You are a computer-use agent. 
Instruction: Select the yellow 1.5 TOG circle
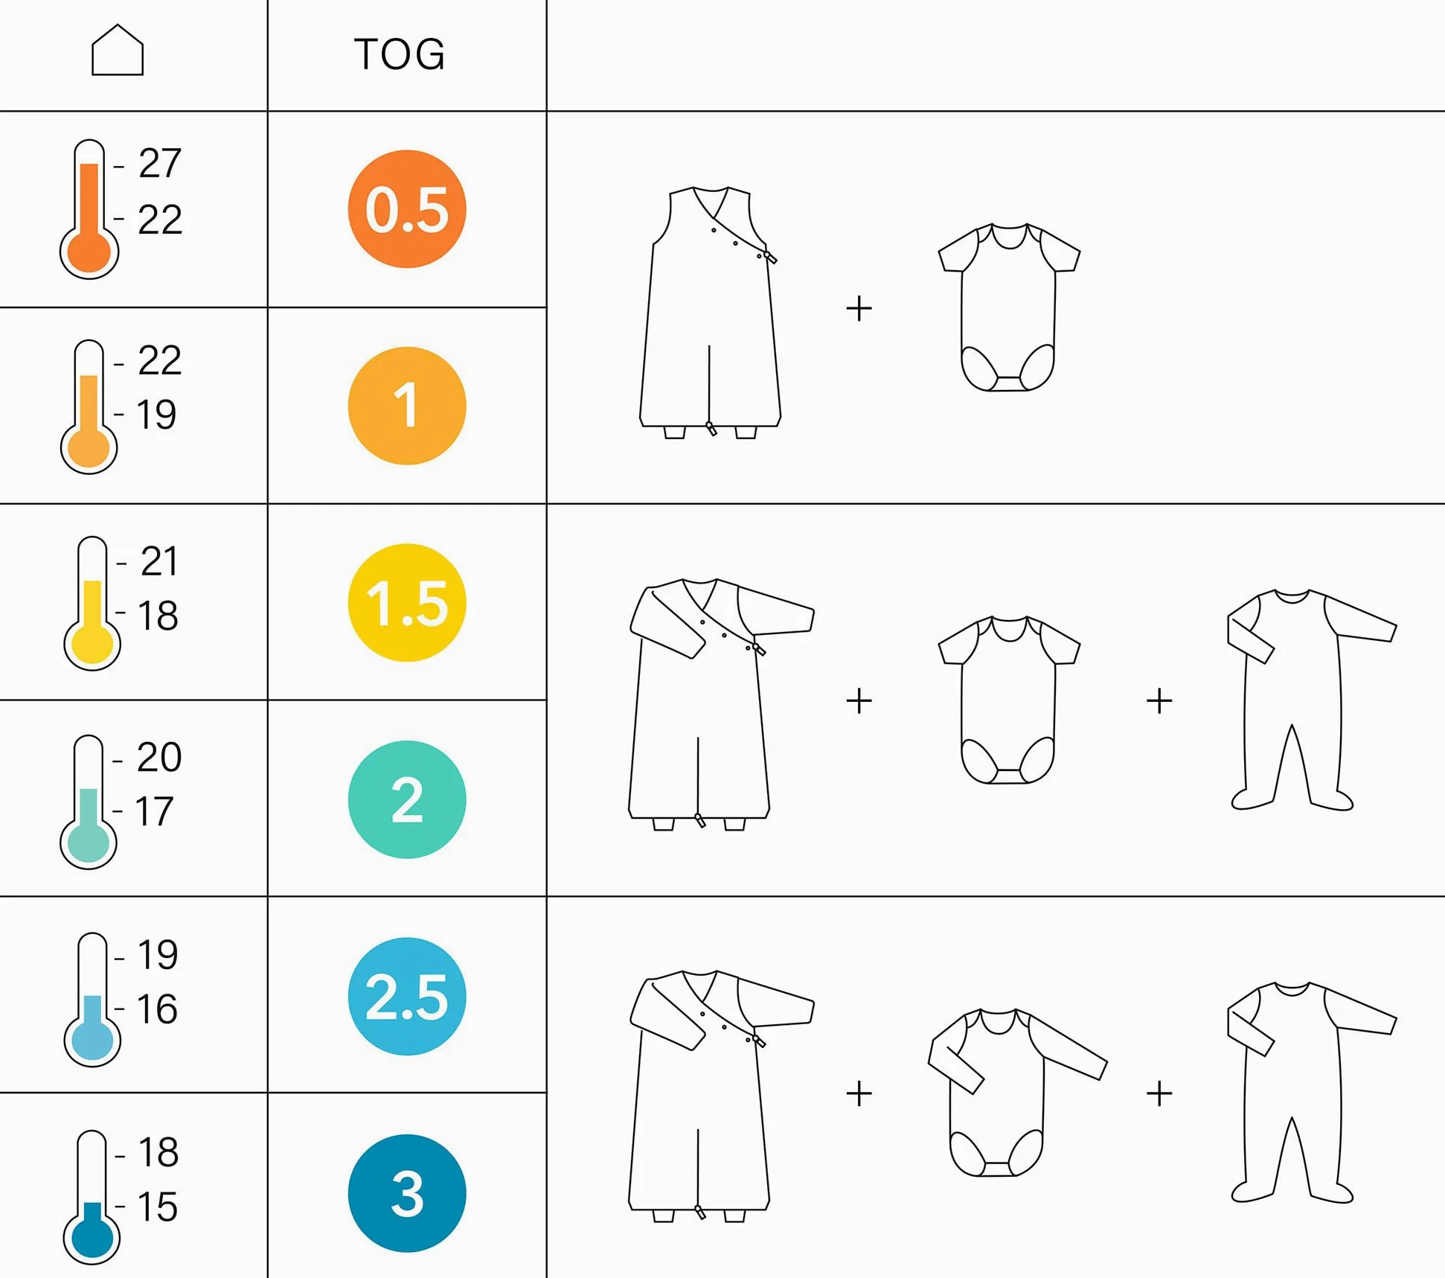coord(407,603)
